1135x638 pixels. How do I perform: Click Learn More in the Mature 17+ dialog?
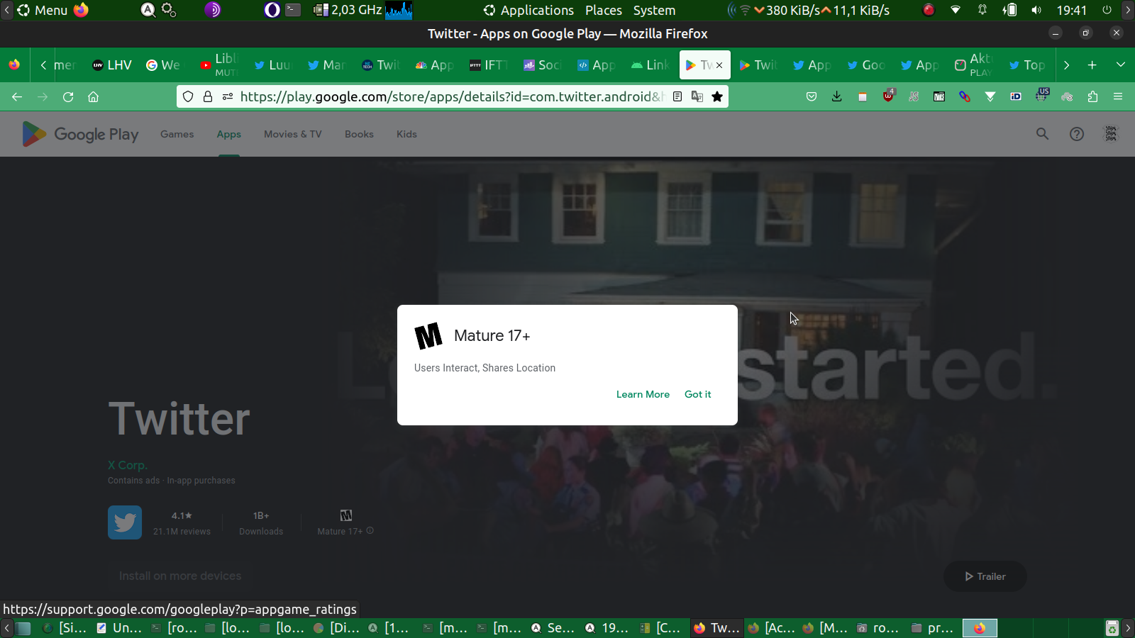[643, 394]
